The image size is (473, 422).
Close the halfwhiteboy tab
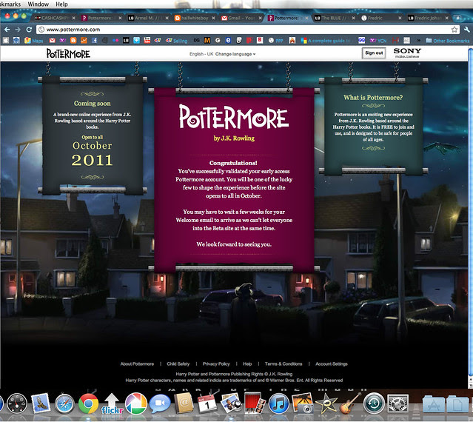click(213, 18)
